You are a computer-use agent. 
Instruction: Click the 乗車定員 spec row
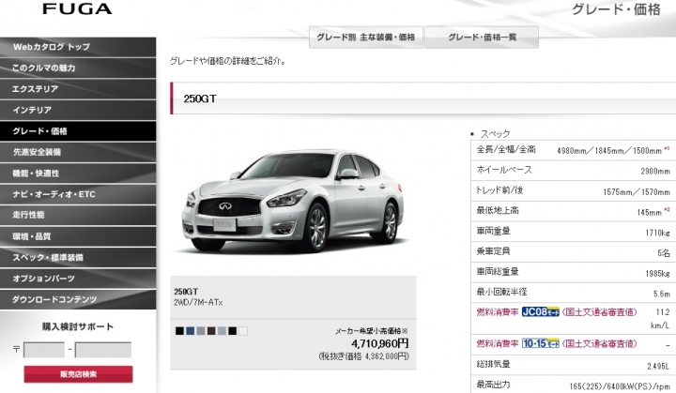[573, 251]
